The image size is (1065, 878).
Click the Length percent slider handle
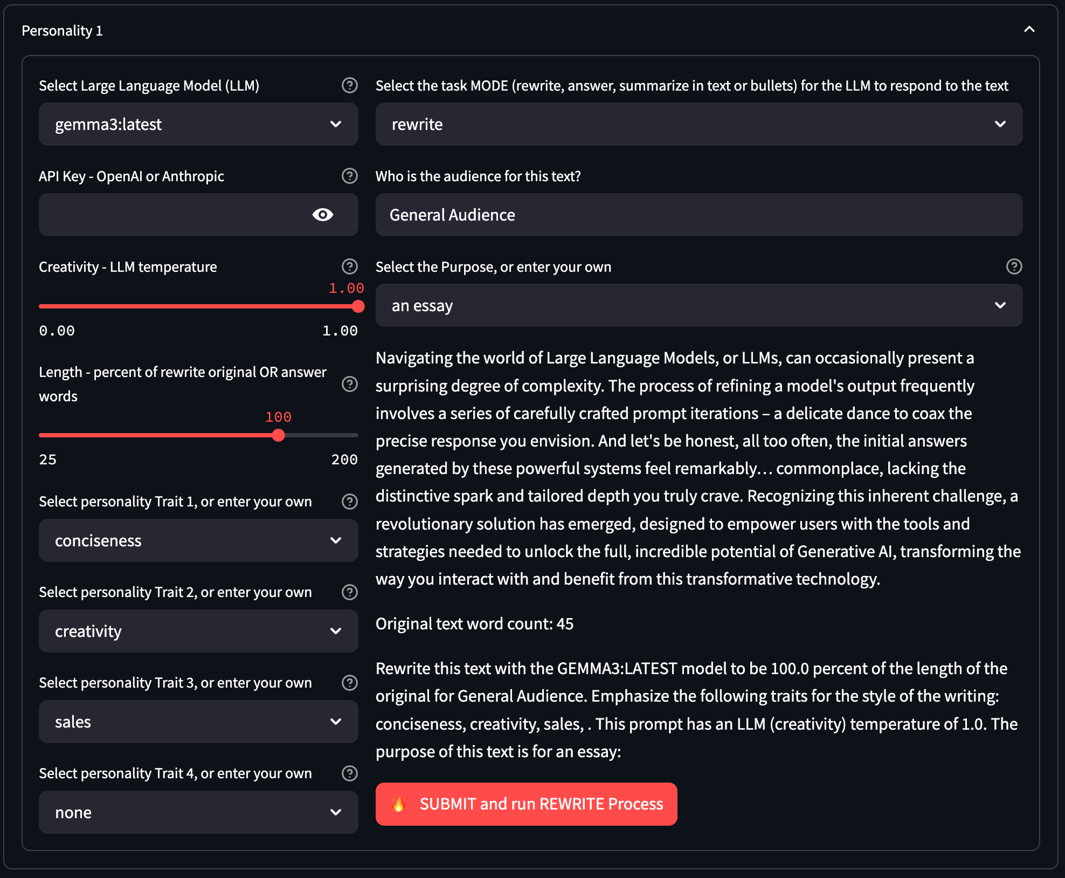point(278,435)
